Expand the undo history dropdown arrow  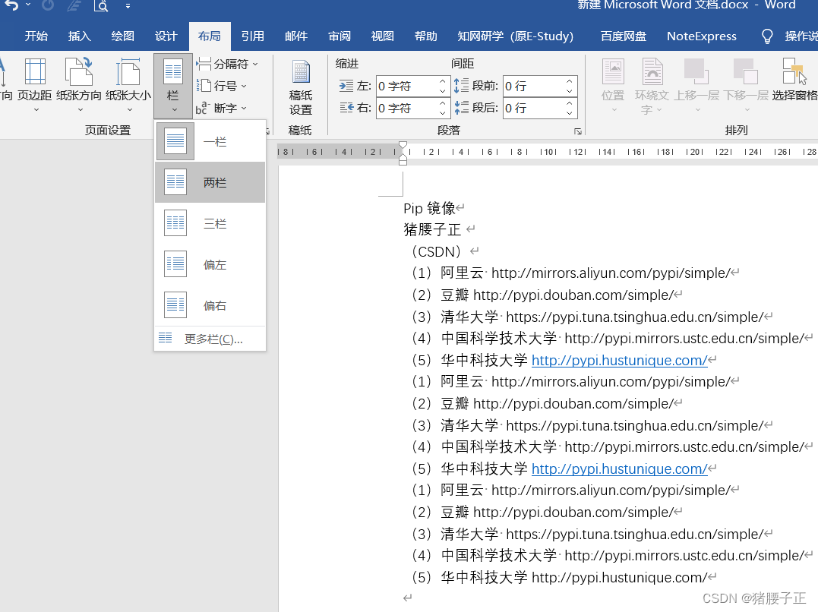click(x=28, y=5)
